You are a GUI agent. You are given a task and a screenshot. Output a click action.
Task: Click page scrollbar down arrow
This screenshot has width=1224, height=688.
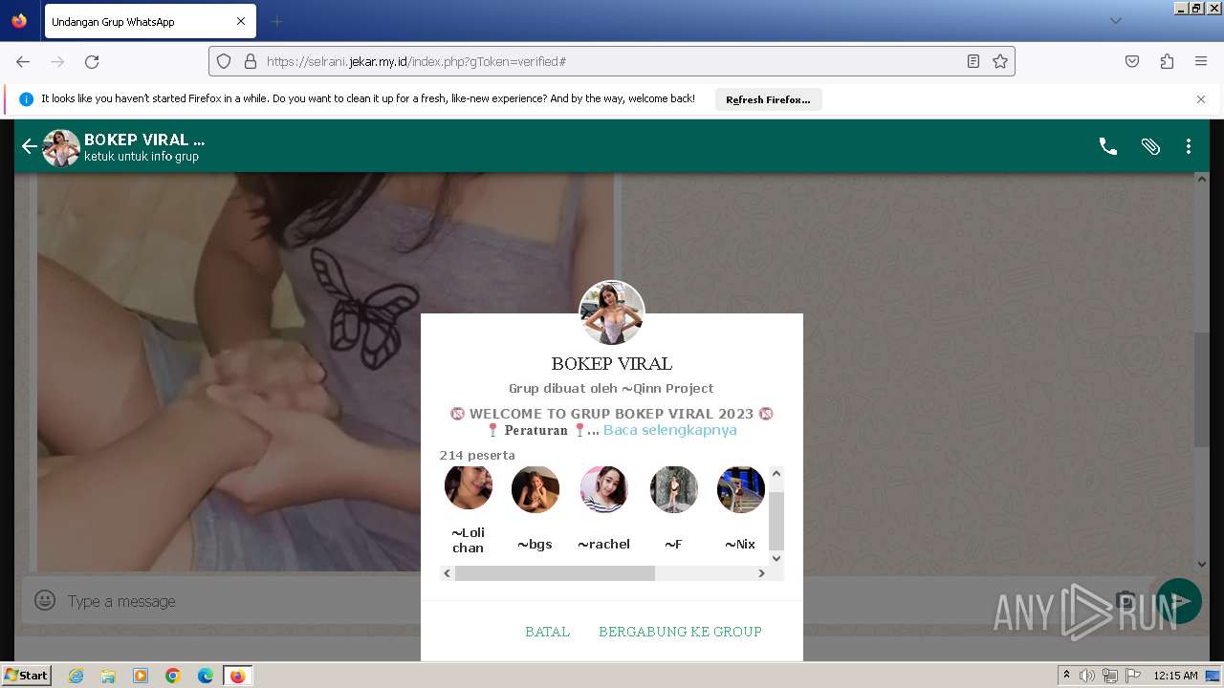1202,565
